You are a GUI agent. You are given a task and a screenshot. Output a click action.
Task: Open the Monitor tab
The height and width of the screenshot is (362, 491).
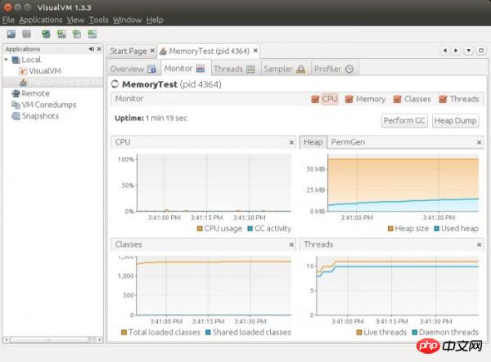(184, 69)
